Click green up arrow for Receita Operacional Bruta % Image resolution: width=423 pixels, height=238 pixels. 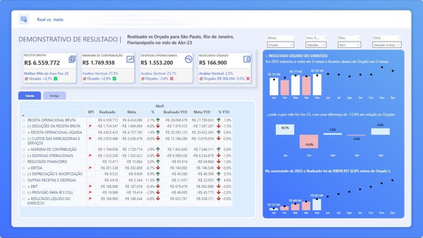coord(158,120)
